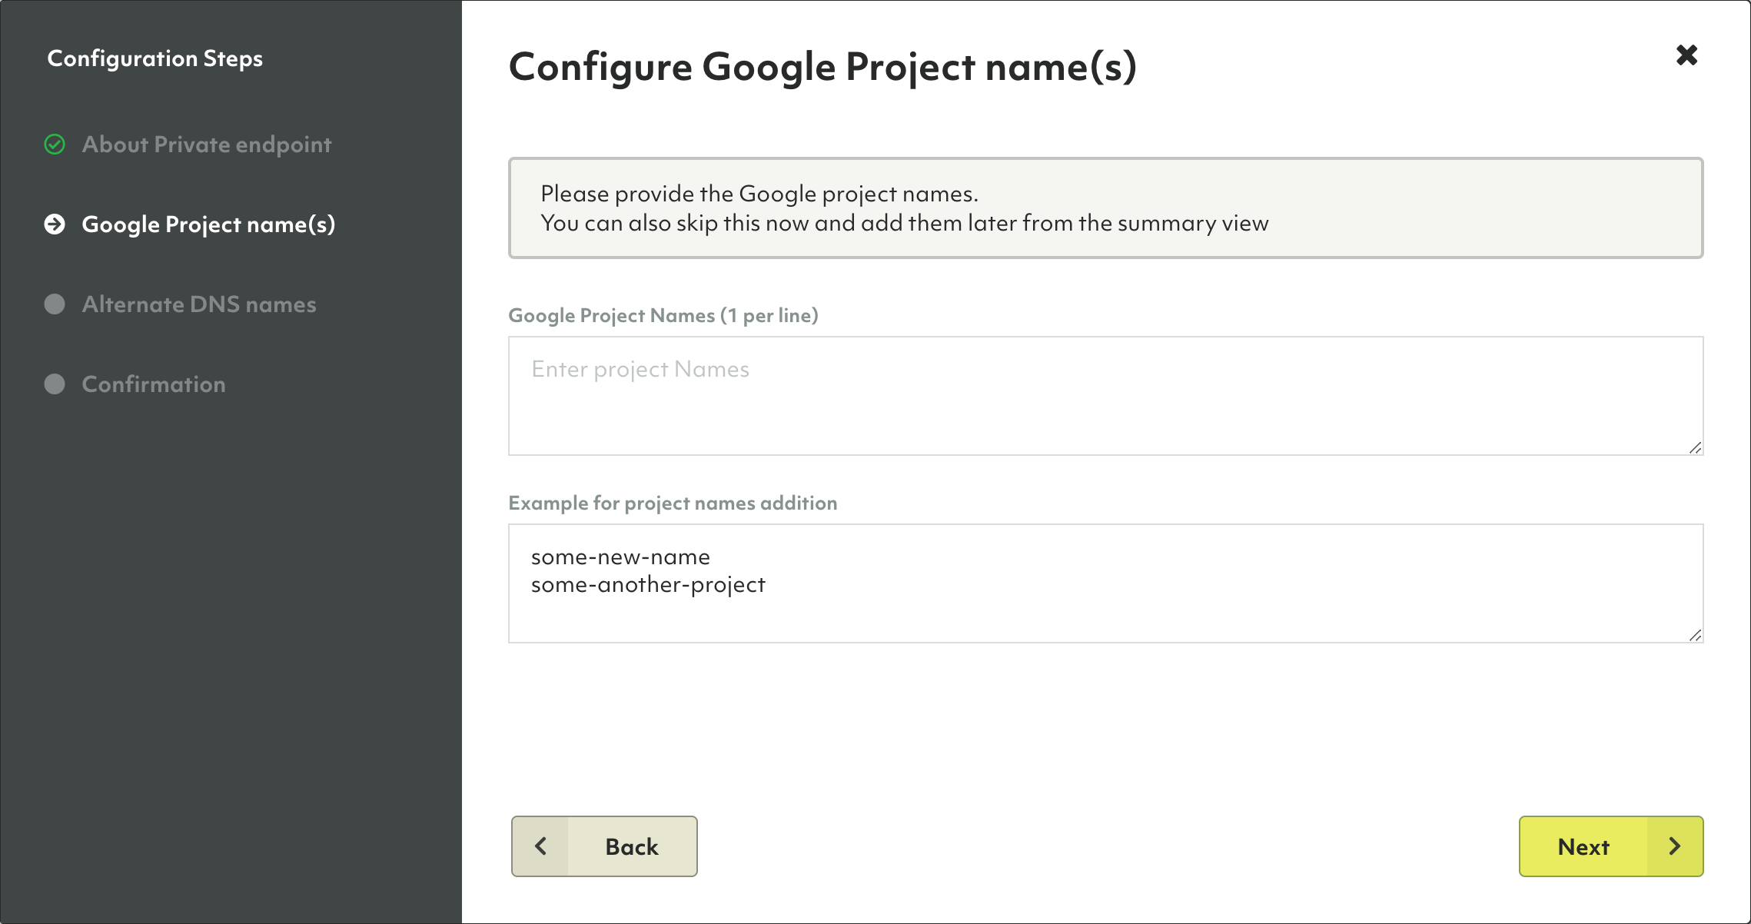Click the Google Project Names field label
This screenshot has height=924, width=1751.
663,316
